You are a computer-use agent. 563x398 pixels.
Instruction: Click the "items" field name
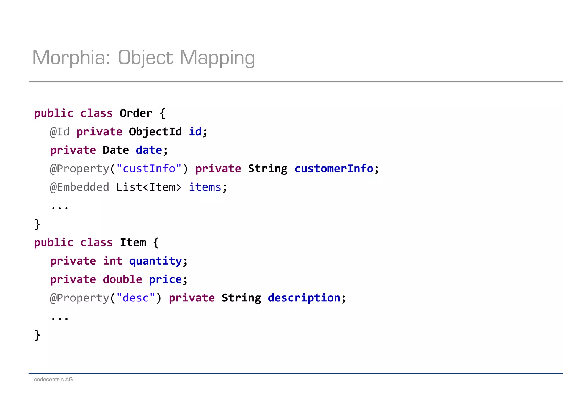(x=205, y=187)
